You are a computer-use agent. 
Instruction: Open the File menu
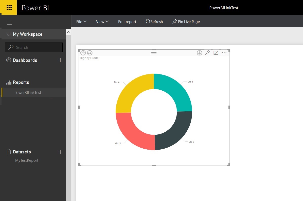pos(81,22)
